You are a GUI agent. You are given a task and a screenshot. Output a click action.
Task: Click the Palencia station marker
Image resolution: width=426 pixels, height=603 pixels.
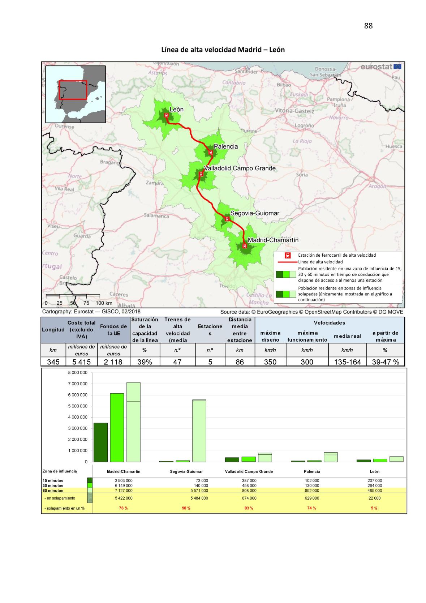(x=210, y=152)
